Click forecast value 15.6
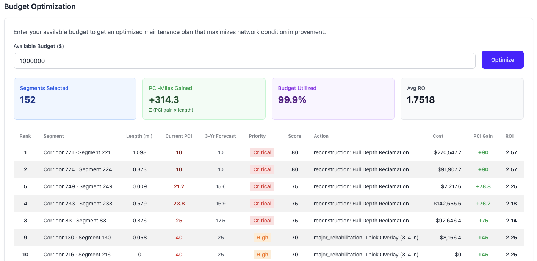The height and width of the screenshot is (261, 537). [x=221, y=186]
